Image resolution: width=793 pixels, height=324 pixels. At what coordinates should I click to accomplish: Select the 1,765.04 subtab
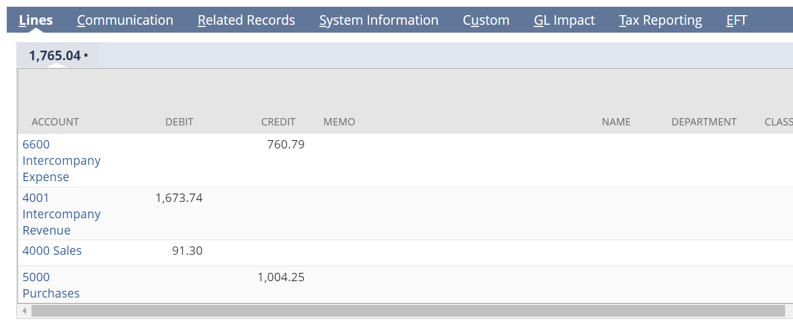point(57,56)
